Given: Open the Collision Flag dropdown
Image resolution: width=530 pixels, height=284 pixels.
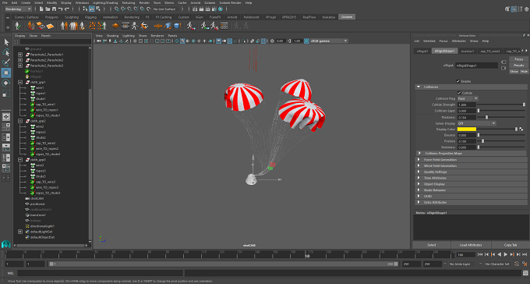Looking at the screenshot, I should (x=468, y=98).
